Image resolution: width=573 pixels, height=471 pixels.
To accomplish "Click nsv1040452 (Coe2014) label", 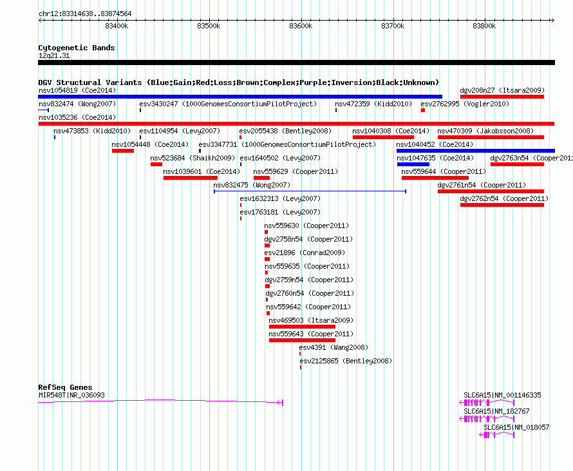I will tap(435, 144).
